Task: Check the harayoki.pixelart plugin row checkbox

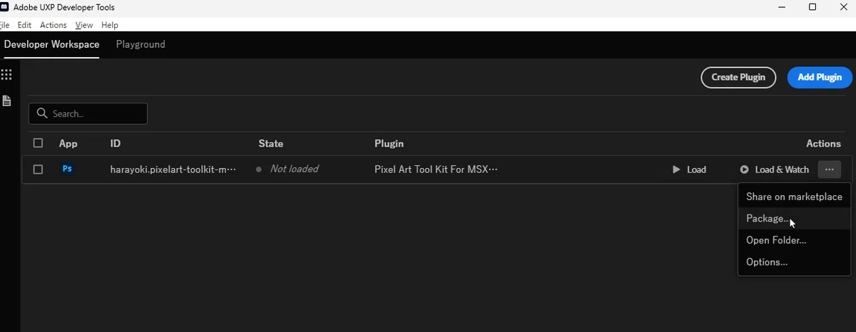Action: click(38, 169)
